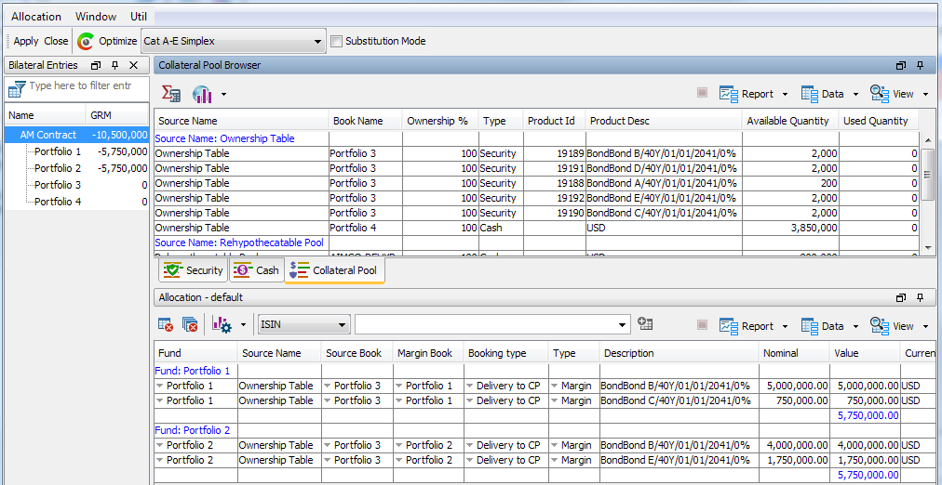
Task: Pin the Bilateral Entries panel
Action: pyautogui.click(x=115, y=65)
